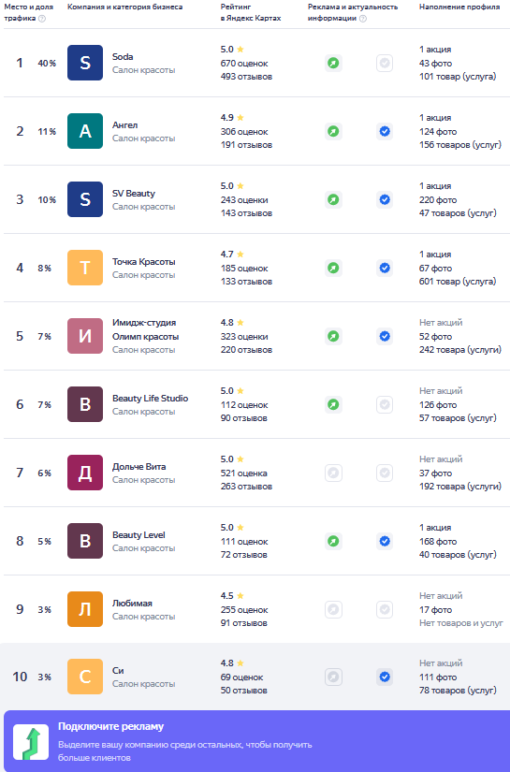Image resolution: width=510 pixels, height=772 pixels.
Task: Open Имидж-студия Олимп красоты listing
Action: click(x=145, y=329)
